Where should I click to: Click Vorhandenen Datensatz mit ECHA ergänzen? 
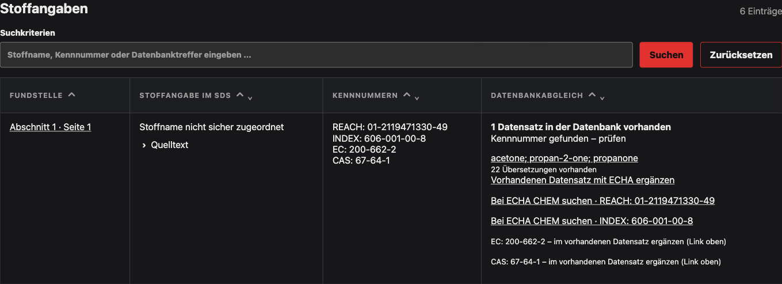click(582, 180)
